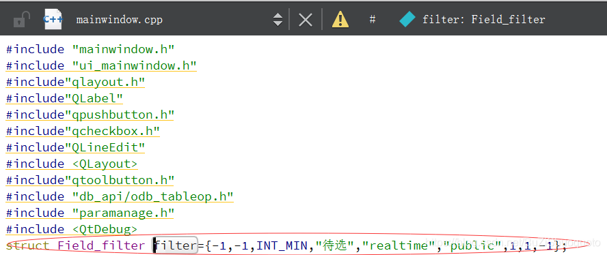Click the #include <QLayout> line

[72, 164]
